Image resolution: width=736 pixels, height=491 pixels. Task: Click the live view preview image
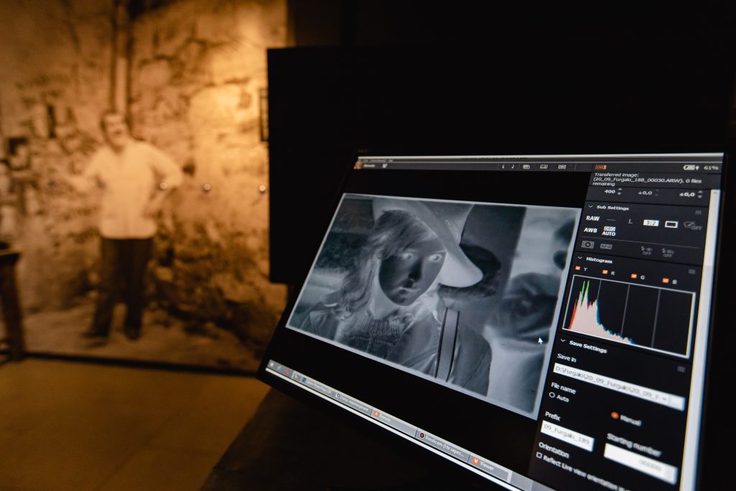[431, 295]
